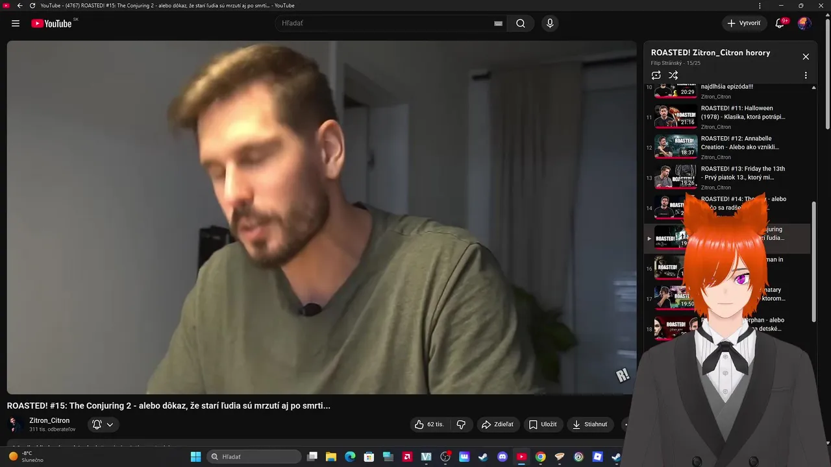Image resolution: width=831 pixels, height=467 pixels.
Task: Switch to YouTube app on taskbar
Action: tap(521, 457)
